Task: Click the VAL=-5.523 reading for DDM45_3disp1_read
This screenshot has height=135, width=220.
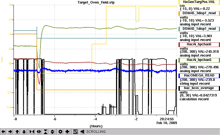Action: pos(205,20)
